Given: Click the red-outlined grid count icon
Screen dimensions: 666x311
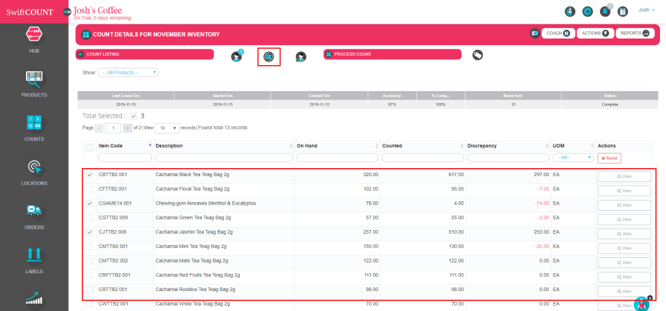Looking at the screenshot, I should (268, 56).
